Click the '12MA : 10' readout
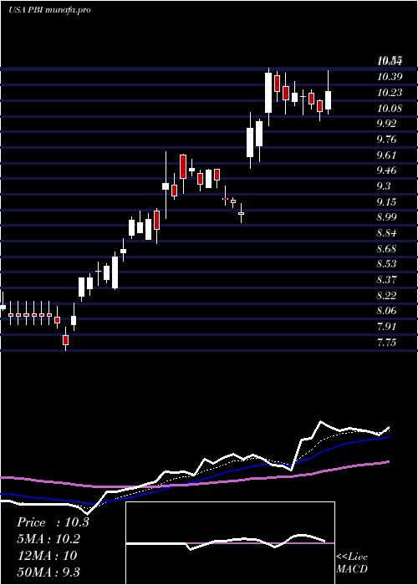 coord(47,556)
